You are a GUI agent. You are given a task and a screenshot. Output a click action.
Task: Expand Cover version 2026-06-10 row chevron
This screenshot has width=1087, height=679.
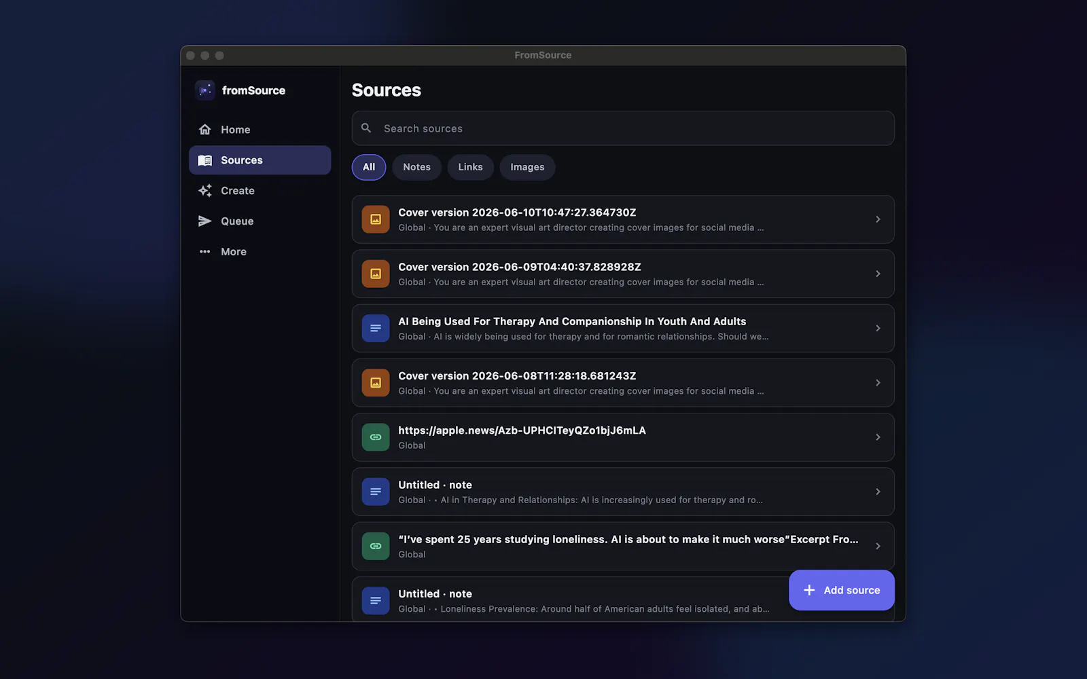click(x=878, y=219)
